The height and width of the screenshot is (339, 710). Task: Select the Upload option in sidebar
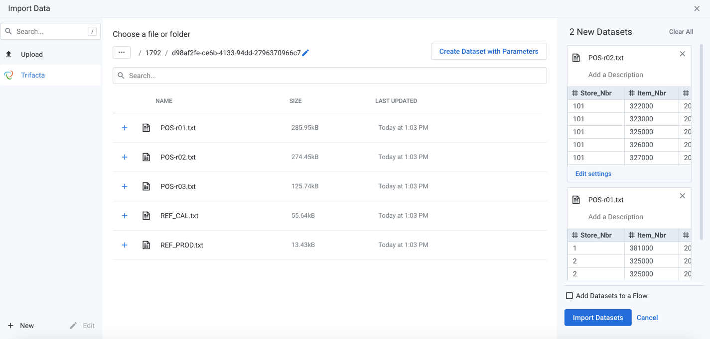pos(31,54)
